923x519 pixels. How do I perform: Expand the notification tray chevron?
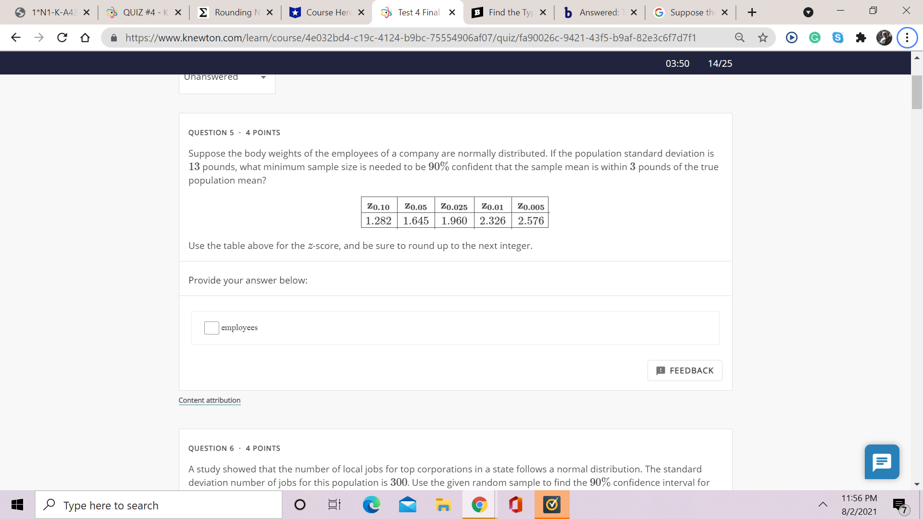pos(823,505)
